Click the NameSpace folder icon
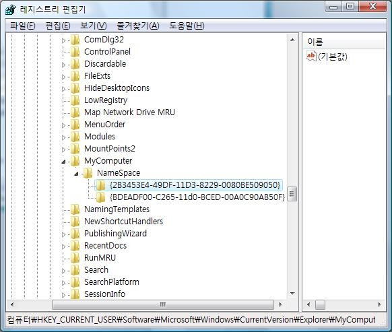 [88, 173]
